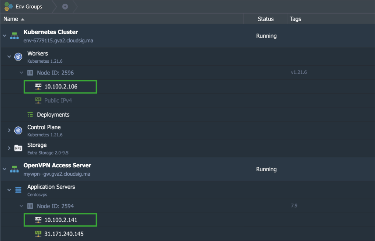Image resolution: width=375 pixels, height=241 pixels.
Task: Select the Node ID: 2596 row
Action: click(187, 73)
